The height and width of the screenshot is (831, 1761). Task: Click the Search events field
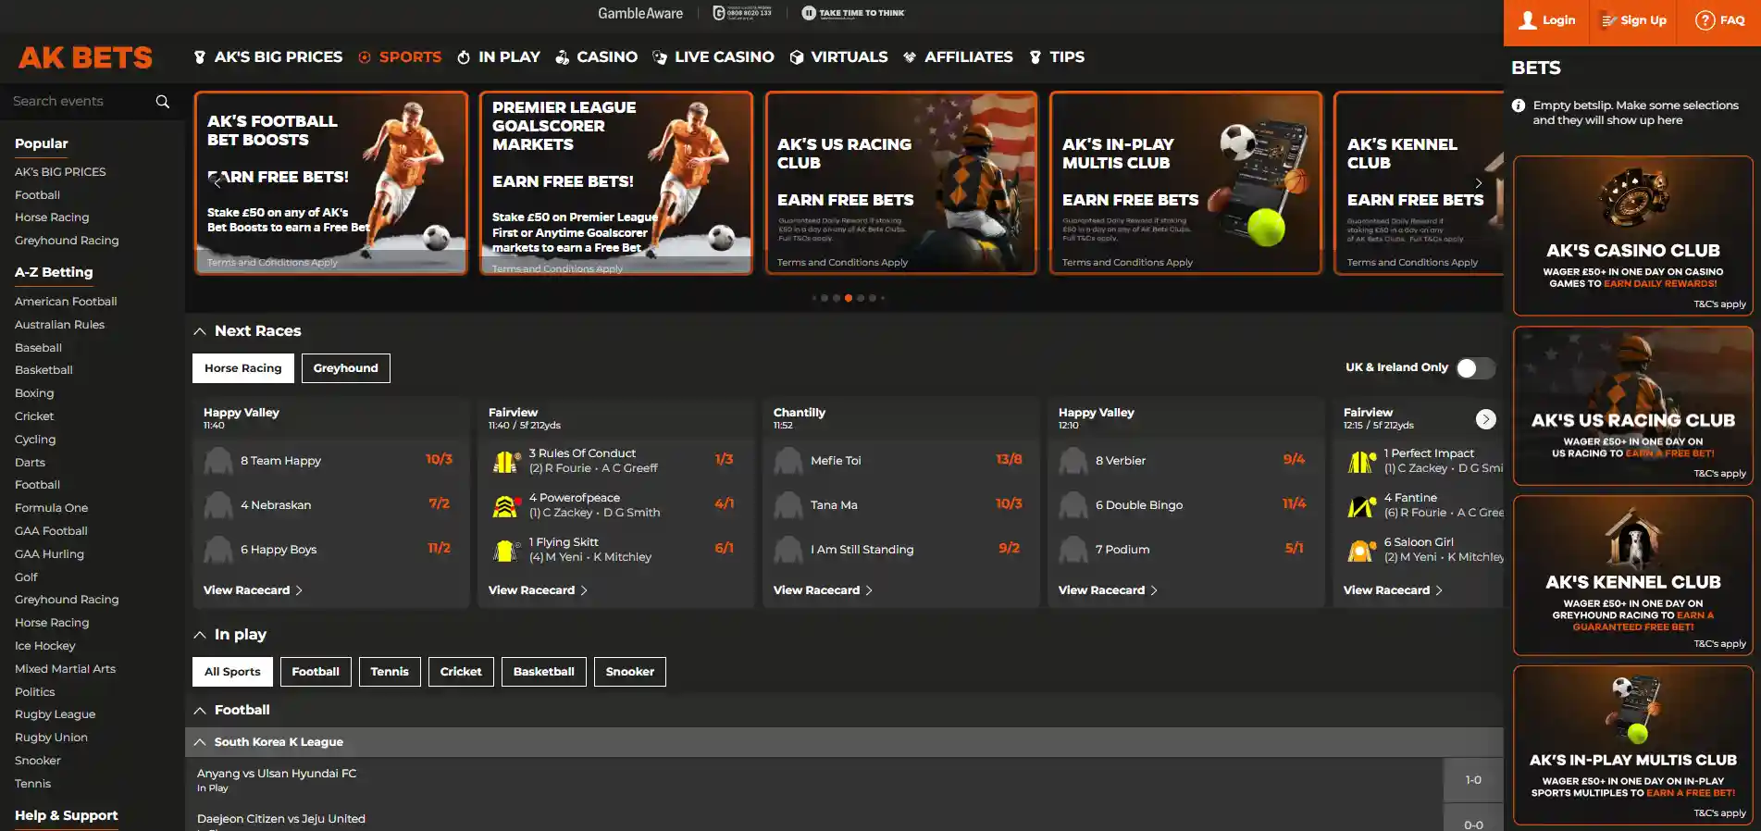[x=79, y=102]
